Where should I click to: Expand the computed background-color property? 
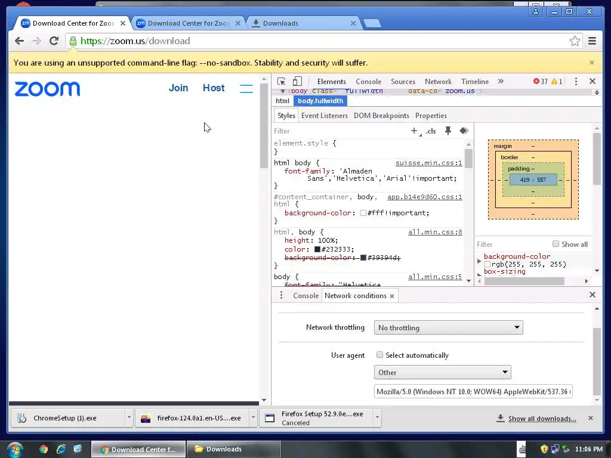click(x=479, y=261)
